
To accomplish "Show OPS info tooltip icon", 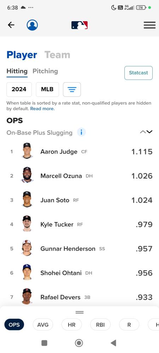I will tap(81, 132).
